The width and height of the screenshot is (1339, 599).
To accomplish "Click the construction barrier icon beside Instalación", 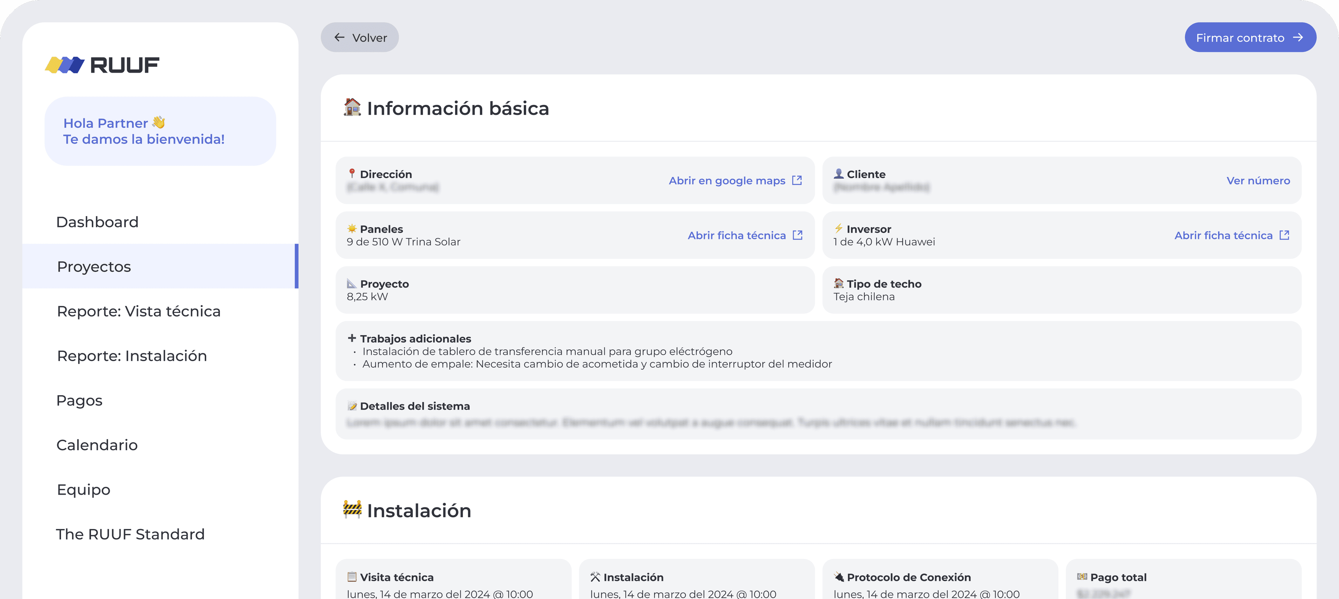I will click(x=352, y=509).
